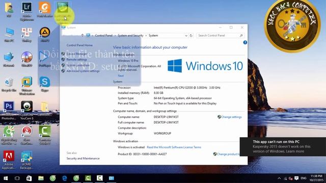Select the Network desktop icon
Screen dimensions: 326x183
[x=9, y=59]
